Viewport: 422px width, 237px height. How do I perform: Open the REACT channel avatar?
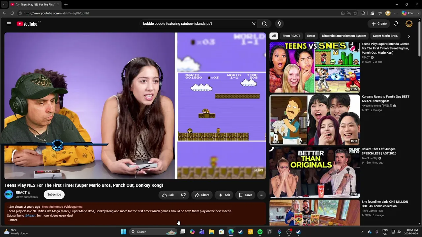point(9,195)
